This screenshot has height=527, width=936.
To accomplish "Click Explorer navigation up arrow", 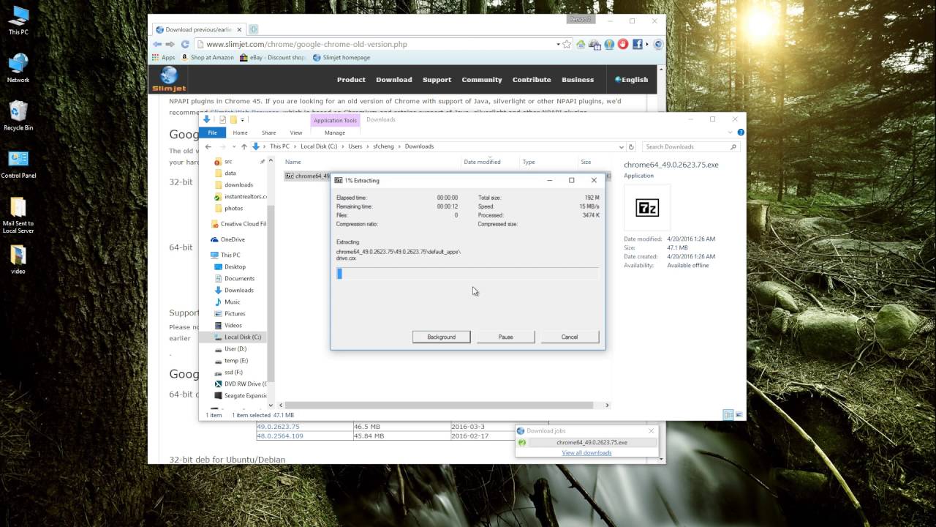I will (244, 146).
